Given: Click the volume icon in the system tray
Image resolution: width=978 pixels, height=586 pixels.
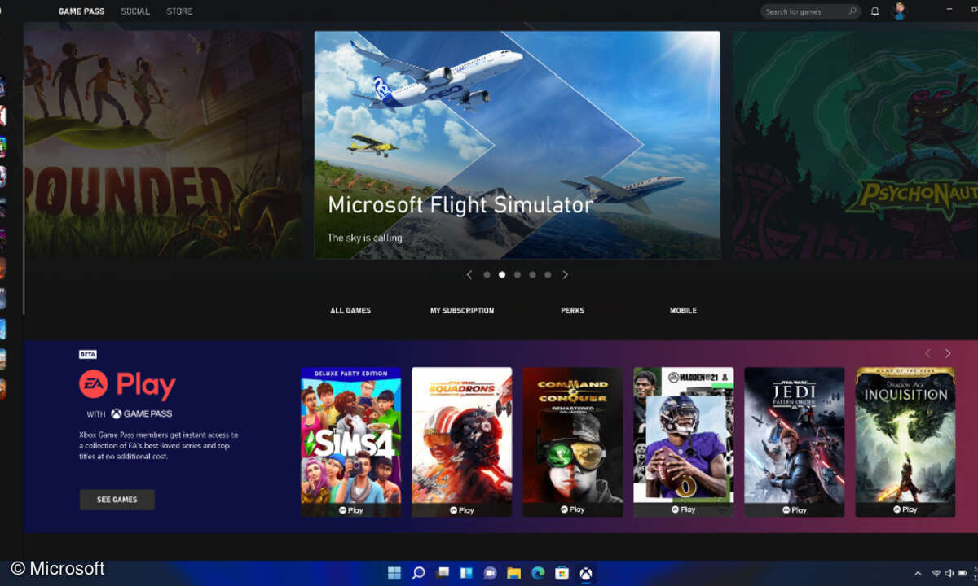Looking at the screenshot, I should 950,574.
